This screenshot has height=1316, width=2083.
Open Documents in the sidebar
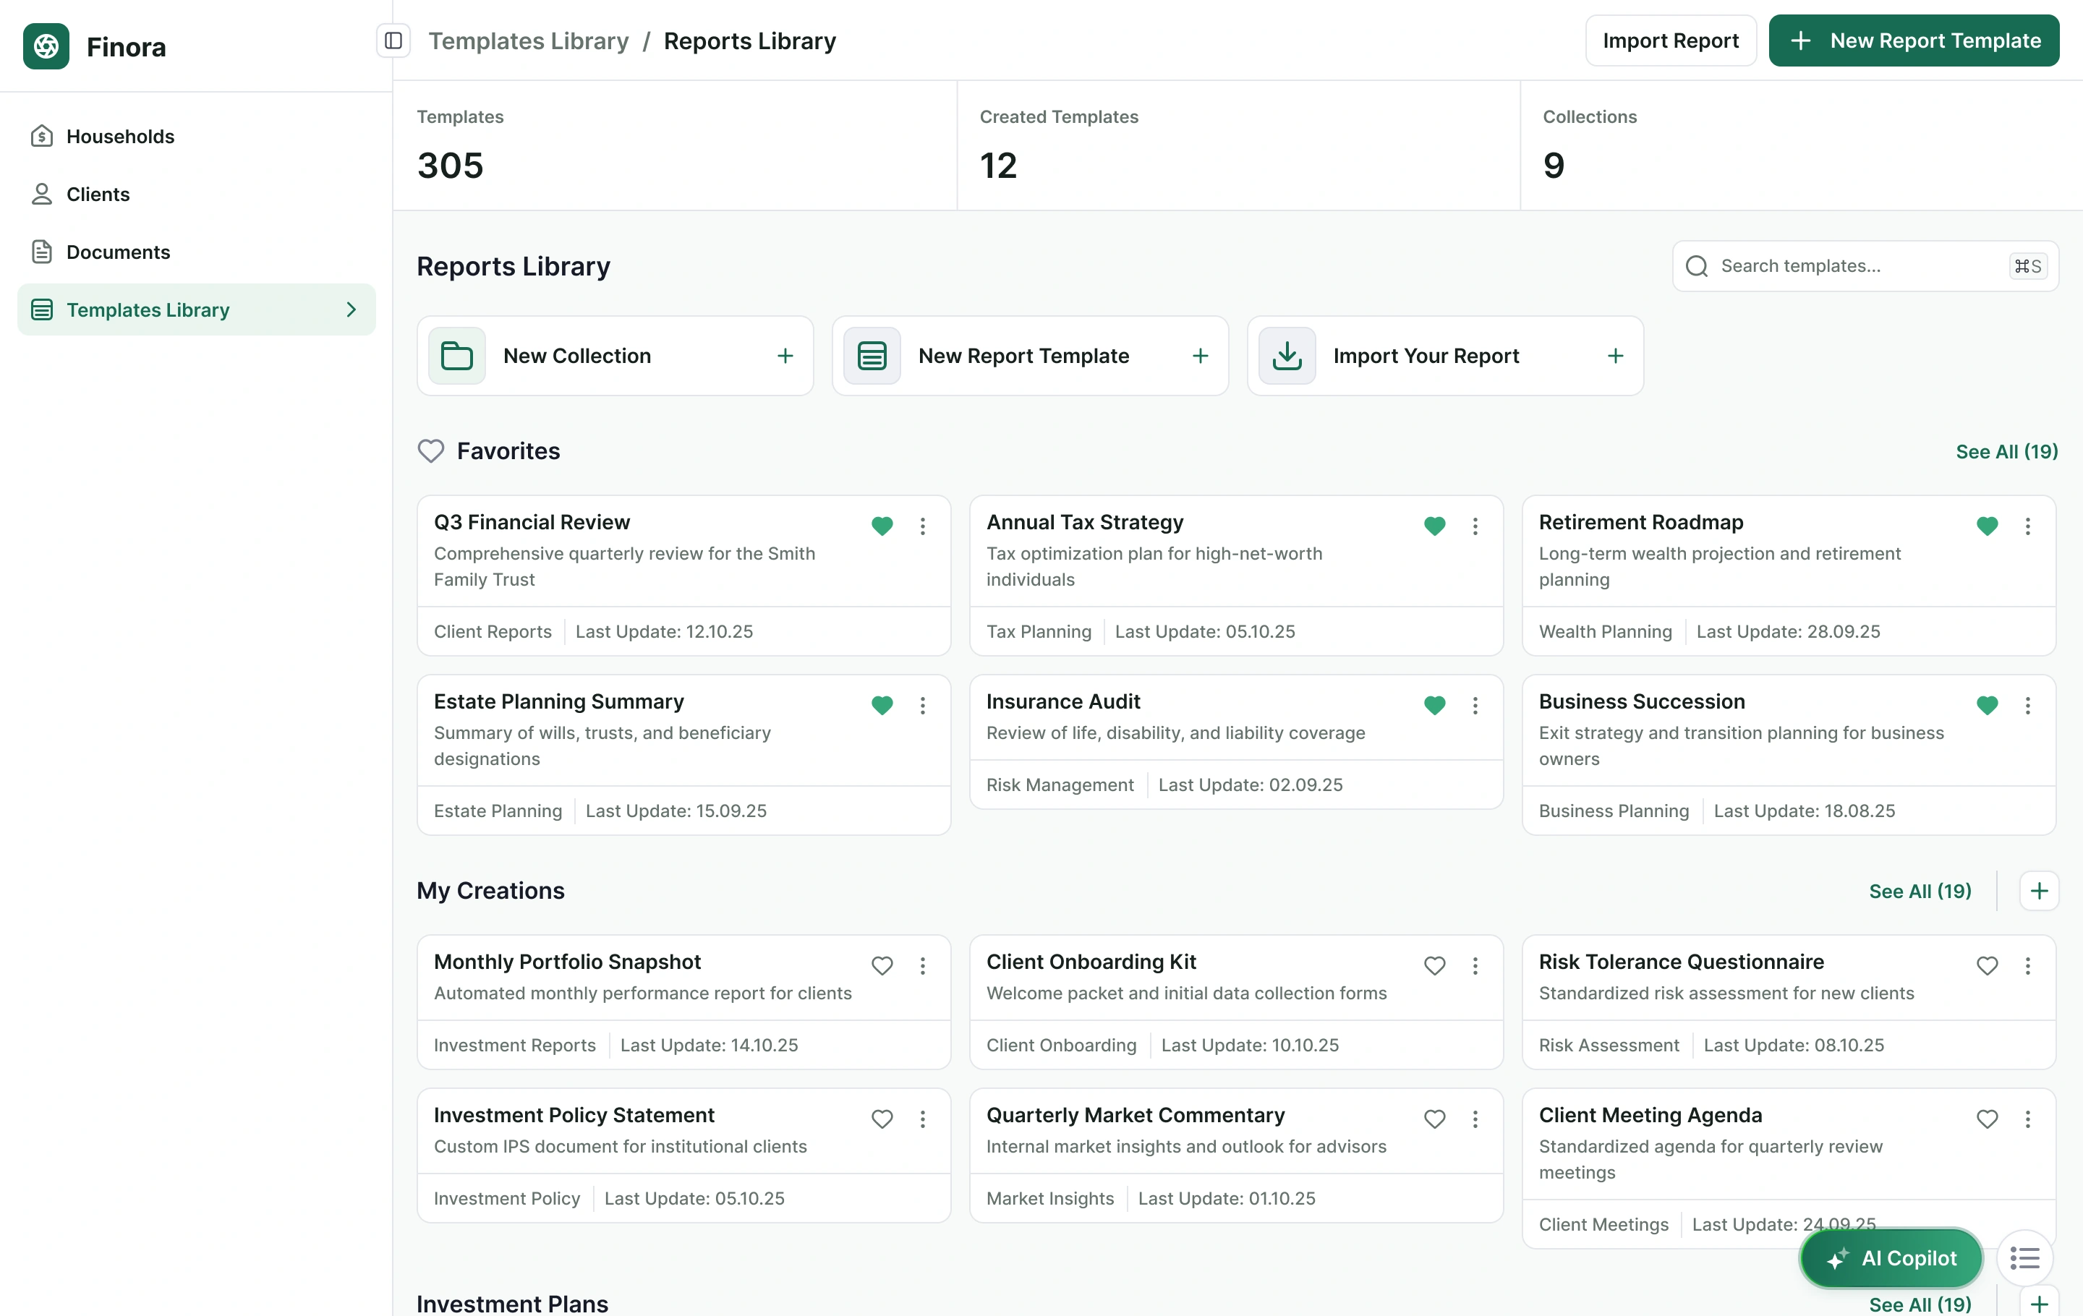pos(196,252)
